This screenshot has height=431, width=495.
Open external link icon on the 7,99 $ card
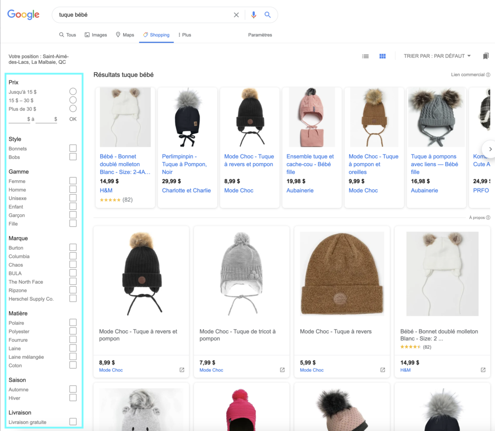(x=282, y=370)
